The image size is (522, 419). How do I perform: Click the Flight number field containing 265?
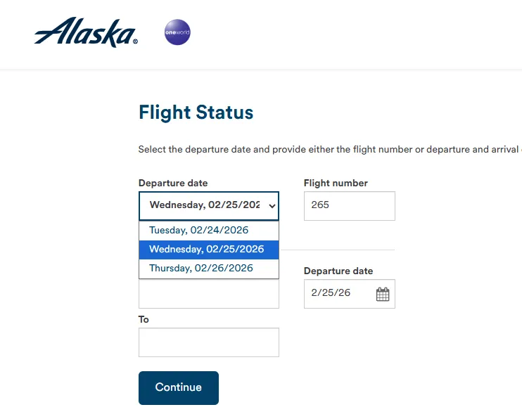tap(349, 206)
